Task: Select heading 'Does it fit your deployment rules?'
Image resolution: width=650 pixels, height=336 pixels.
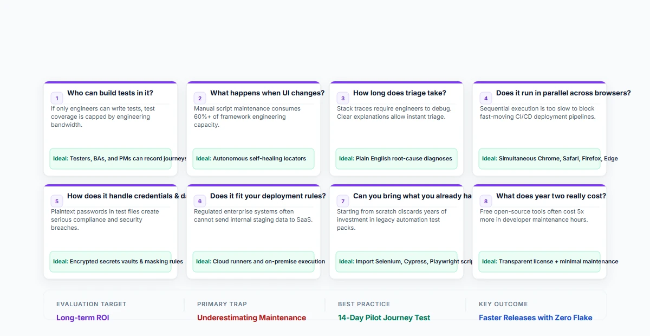Action: (268, 196)
